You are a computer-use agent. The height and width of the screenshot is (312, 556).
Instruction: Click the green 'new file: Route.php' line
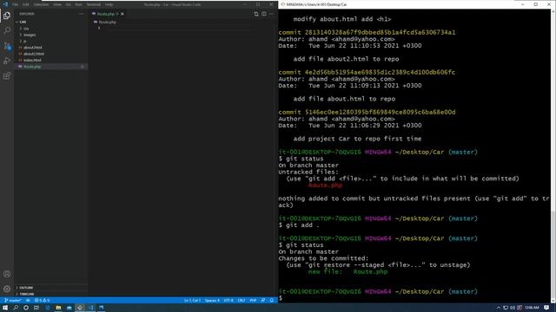click(x=347, y=271)
